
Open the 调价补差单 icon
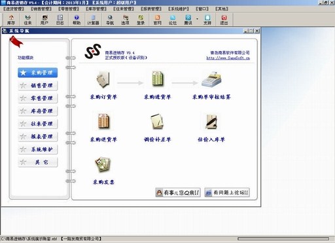coord(157,121)
